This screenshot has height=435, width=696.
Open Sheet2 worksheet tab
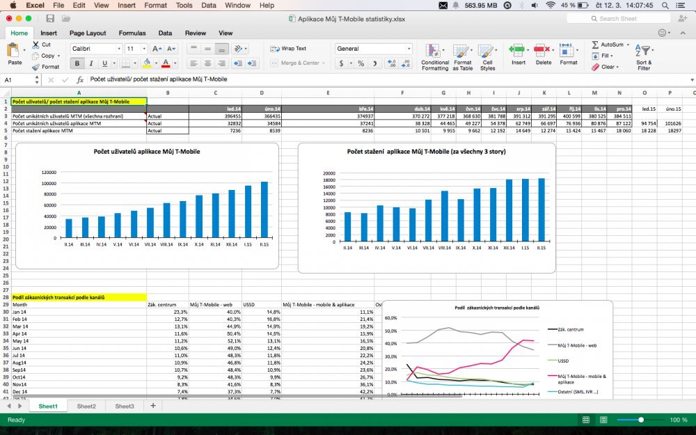pos(86,406)
